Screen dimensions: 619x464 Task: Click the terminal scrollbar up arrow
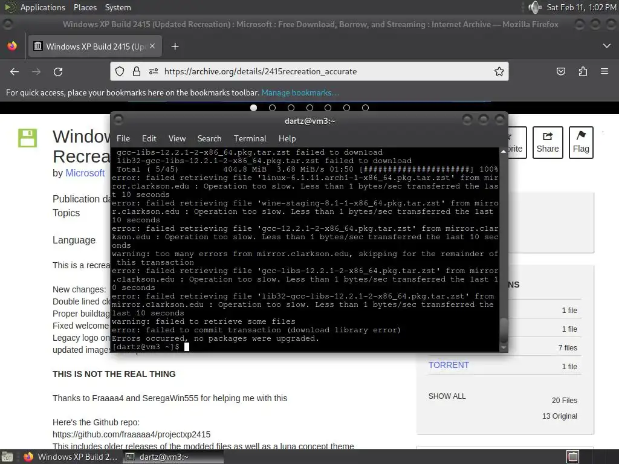pos(504,152)
